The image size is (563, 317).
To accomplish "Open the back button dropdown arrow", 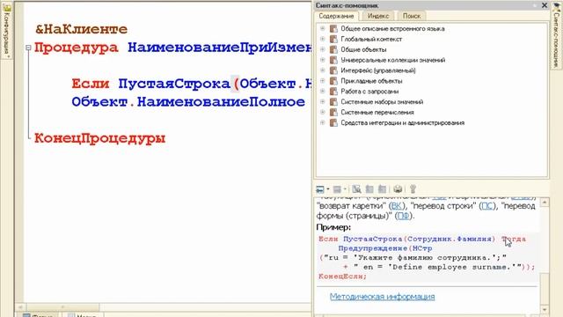I will [327, 189].
